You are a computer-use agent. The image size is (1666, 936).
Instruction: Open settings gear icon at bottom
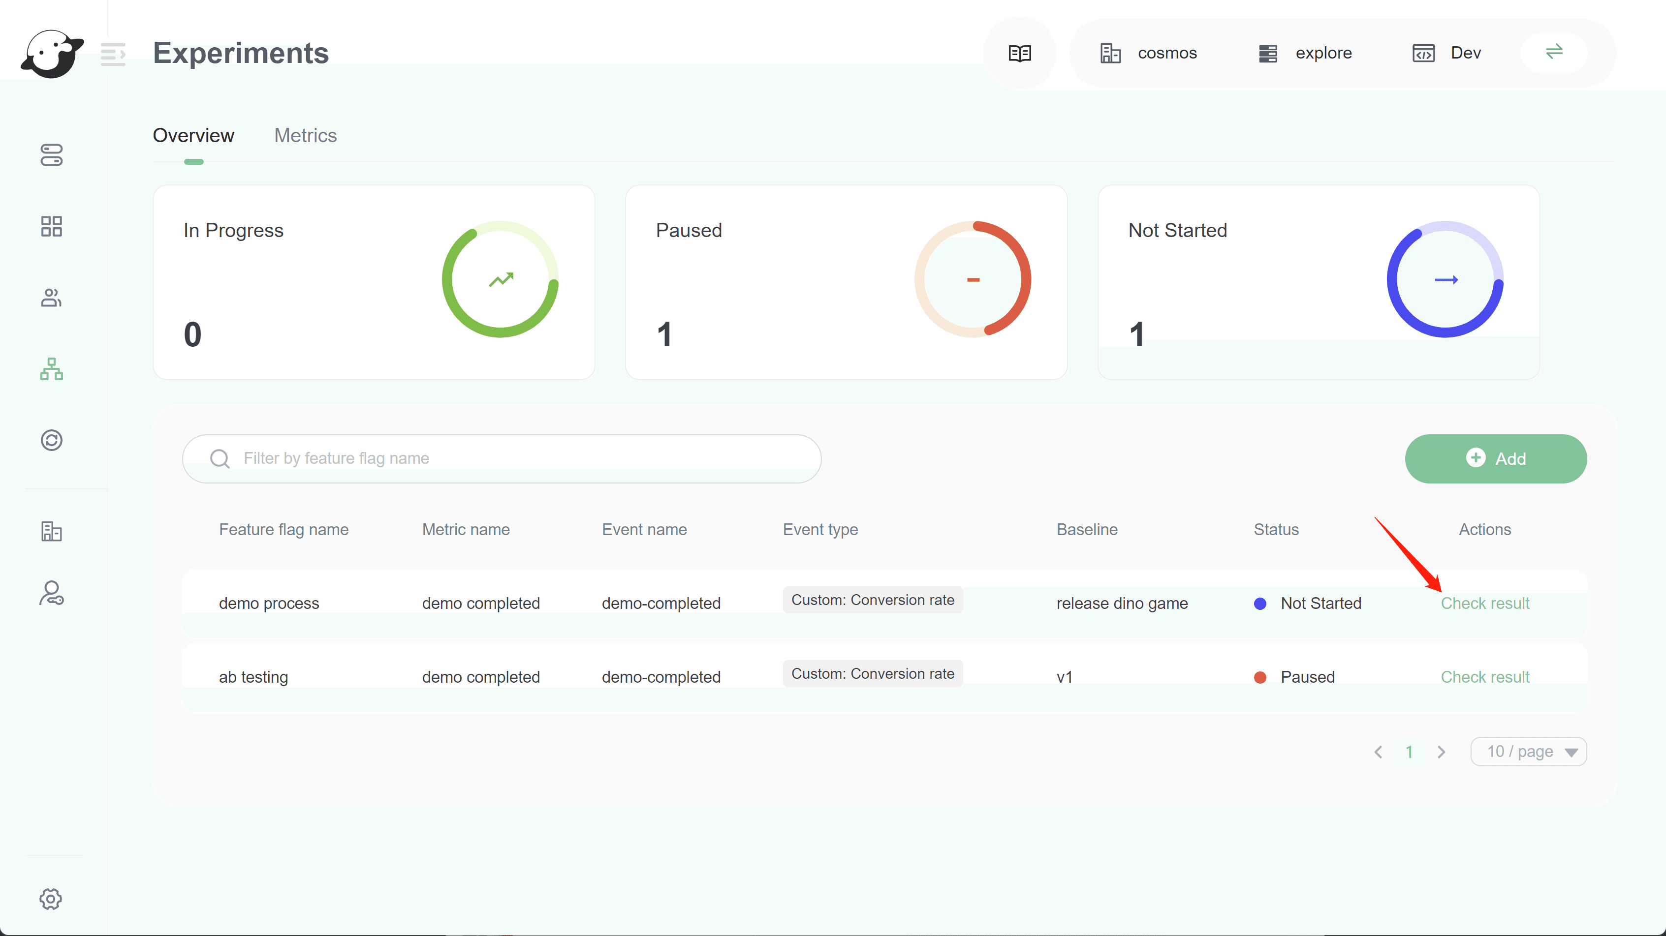[x=51, y=899]
